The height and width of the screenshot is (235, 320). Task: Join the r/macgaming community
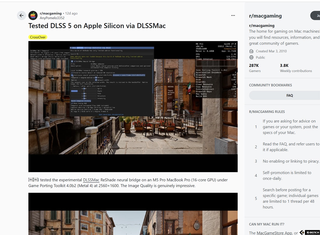point(316,16)
